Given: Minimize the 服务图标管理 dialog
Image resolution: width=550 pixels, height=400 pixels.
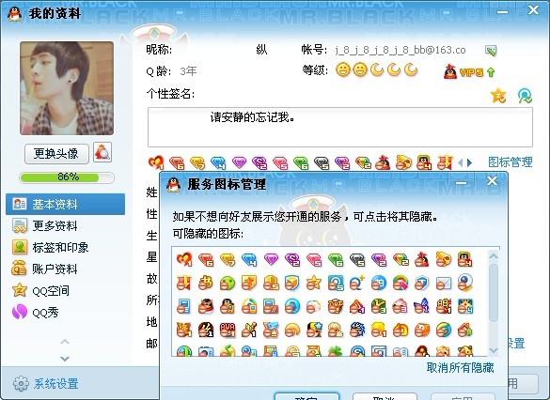Looking at the screenshot, I should click(462, 182).
